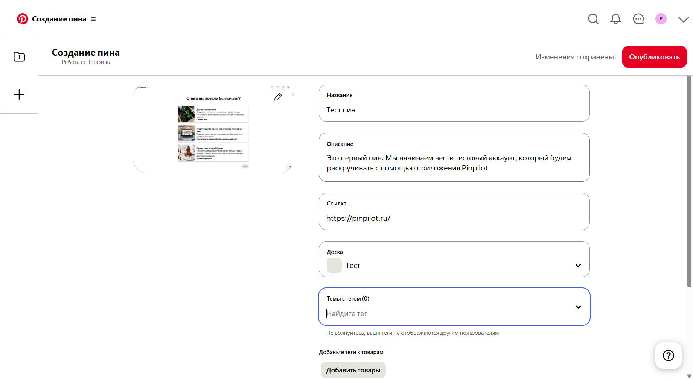Open the hamburger menu next to Создание пина
Screen dimensions: 693x380
93,19
